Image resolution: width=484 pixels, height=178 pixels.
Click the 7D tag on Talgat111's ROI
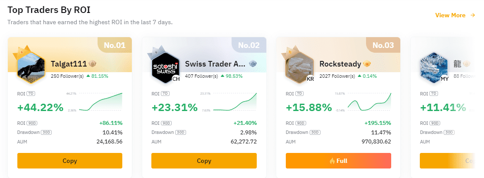point(30,93)
